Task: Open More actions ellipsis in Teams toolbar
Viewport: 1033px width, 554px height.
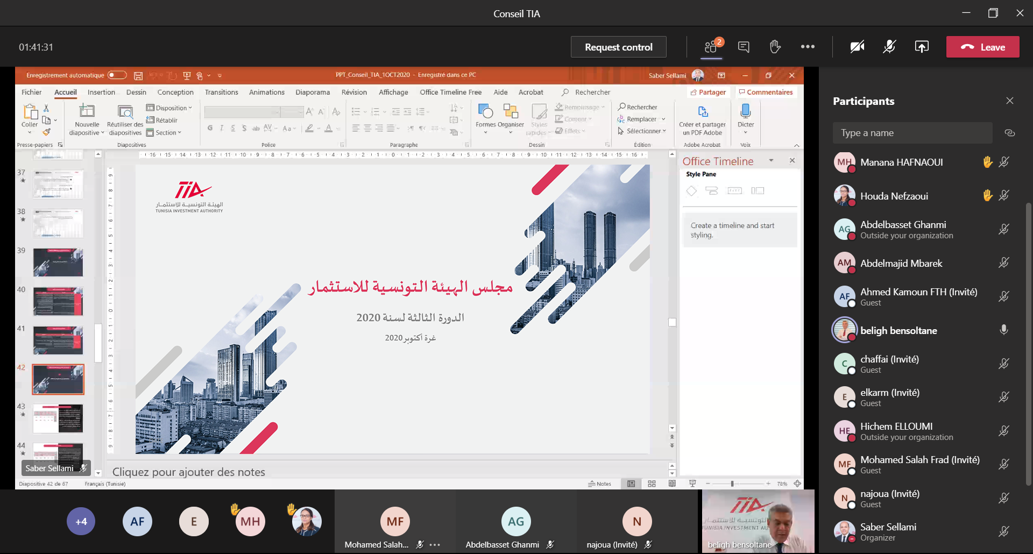Action: point(808,47)
